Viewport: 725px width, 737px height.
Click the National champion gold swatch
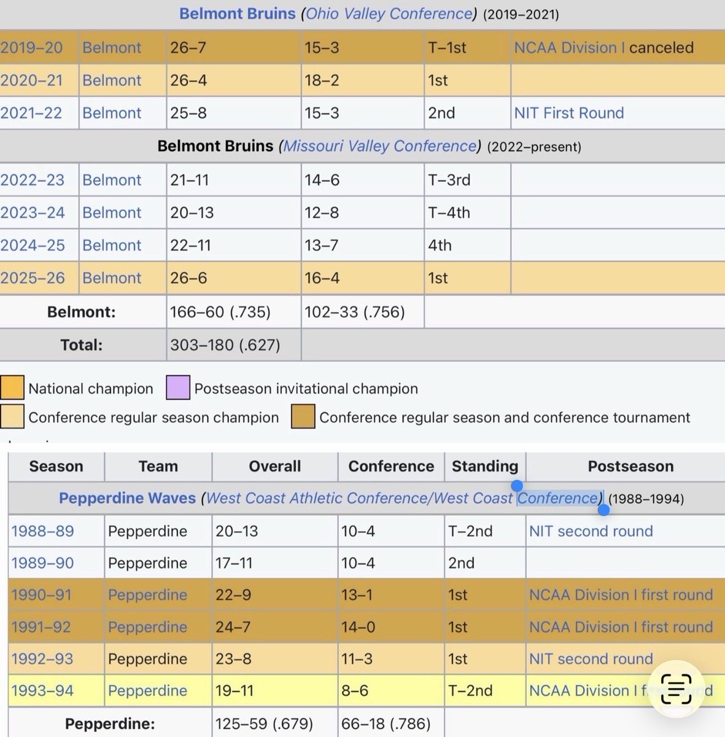click(x=12, y=388)
